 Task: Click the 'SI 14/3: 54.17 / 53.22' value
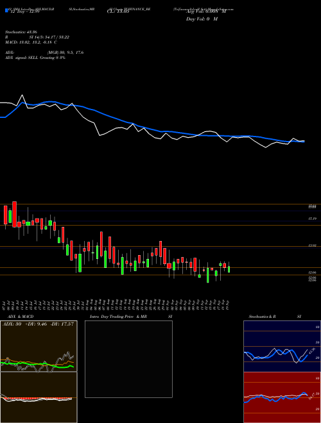49,37
